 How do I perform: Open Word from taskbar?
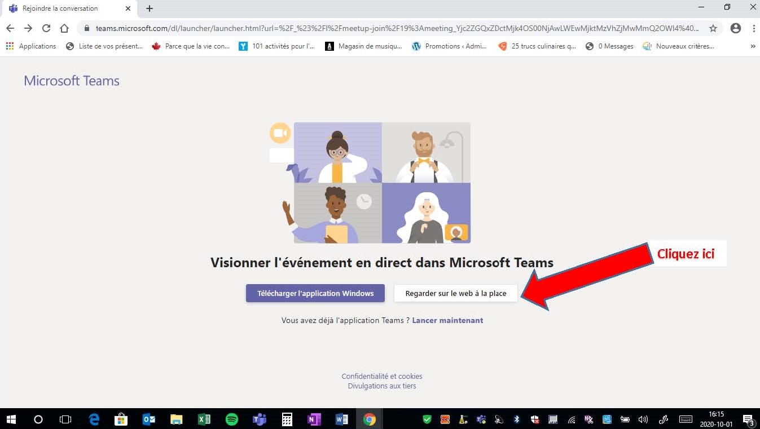[x=342, y=419]
